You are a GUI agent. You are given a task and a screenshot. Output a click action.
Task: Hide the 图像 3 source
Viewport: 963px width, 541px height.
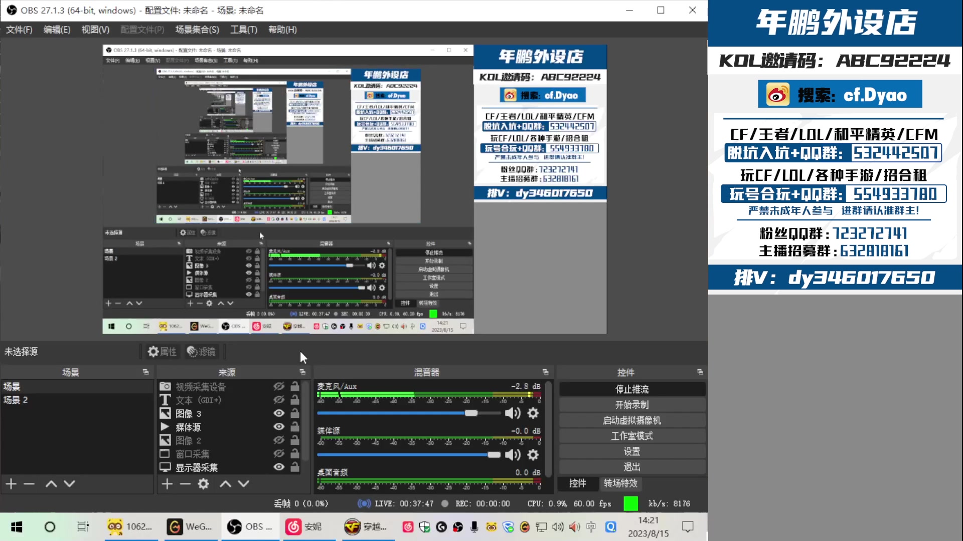point(279,413)
